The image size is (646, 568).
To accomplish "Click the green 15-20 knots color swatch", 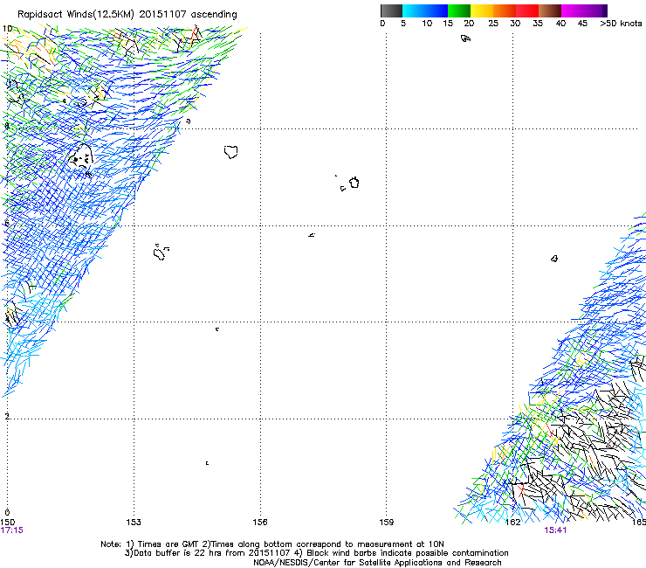I will pyautogui.click(x=459, y=10).
